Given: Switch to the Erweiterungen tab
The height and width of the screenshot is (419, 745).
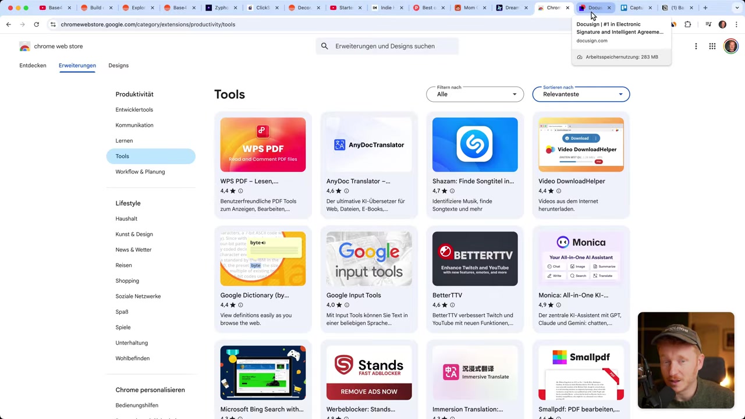Looking at the screenshot, I should click(77, 65).
